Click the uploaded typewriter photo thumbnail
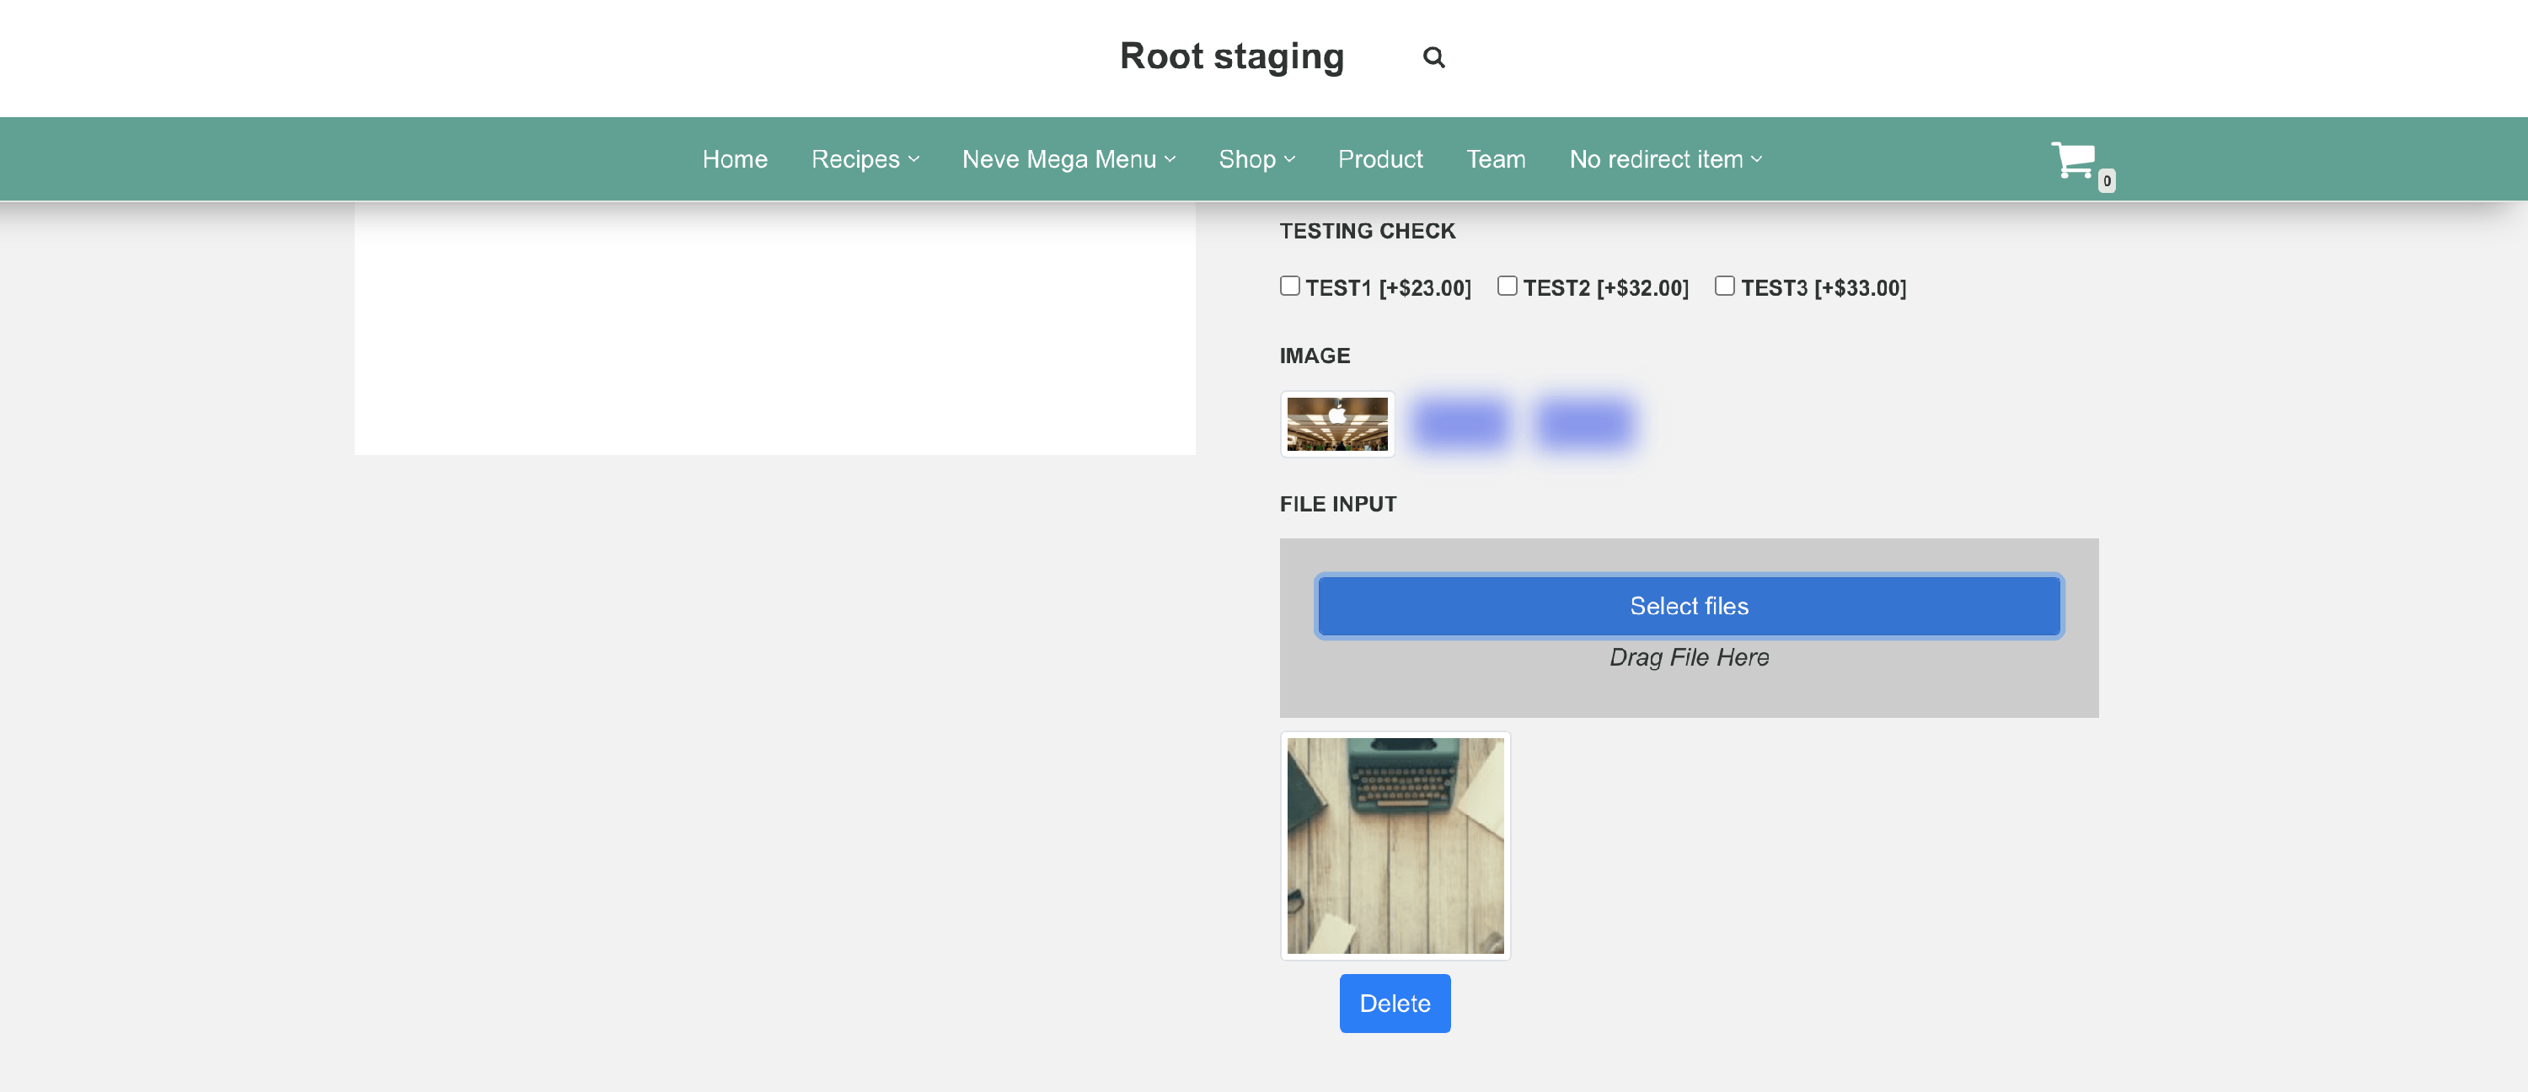The width and height of the screenshot is (2528, 1092). tap(1395, 845)
